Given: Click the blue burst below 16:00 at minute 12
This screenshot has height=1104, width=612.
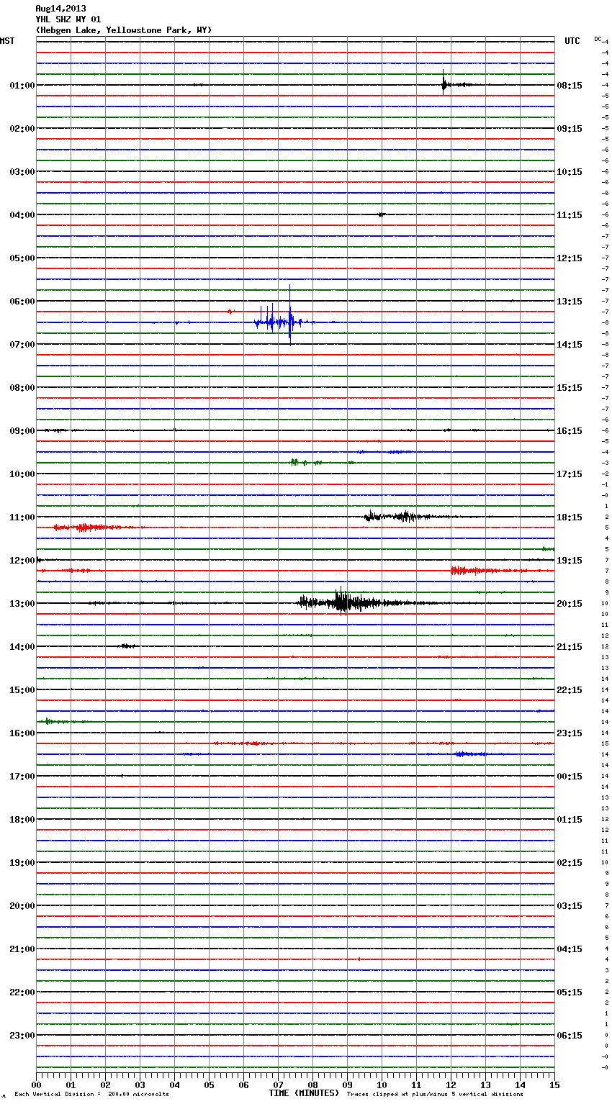Looking at the screenshot, I should click(x=470, y=754).
